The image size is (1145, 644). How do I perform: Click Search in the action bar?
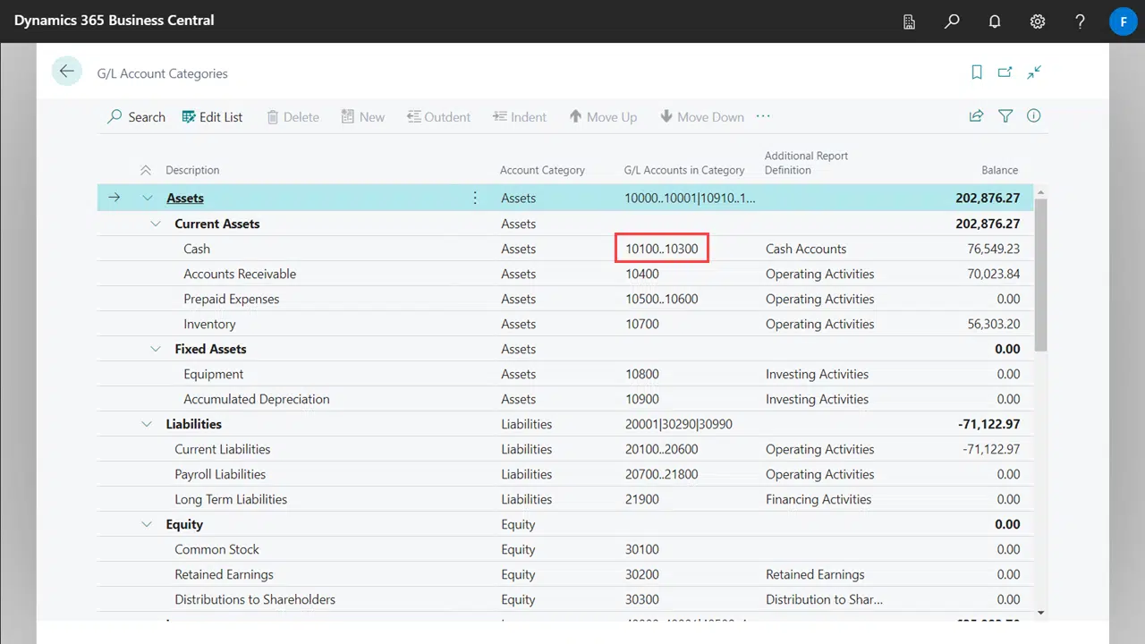[x=136, y=117]
